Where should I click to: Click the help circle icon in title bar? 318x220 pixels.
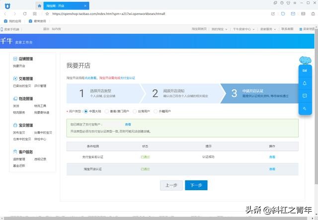282,3
